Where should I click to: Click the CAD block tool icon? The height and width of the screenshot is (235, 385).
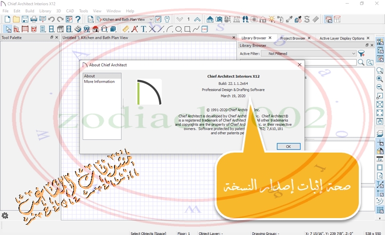(204, 29)
